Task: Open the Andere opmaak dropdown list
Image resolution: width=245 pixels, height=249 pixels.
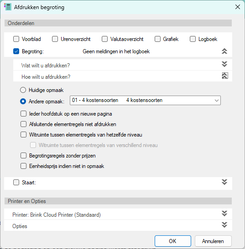Action: click(145, 100)
